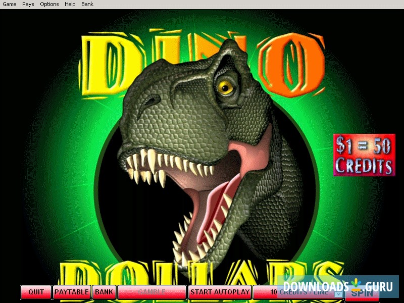Open the Help menu
This screenshot has width=404, height=303.
[x=70, y=4]
